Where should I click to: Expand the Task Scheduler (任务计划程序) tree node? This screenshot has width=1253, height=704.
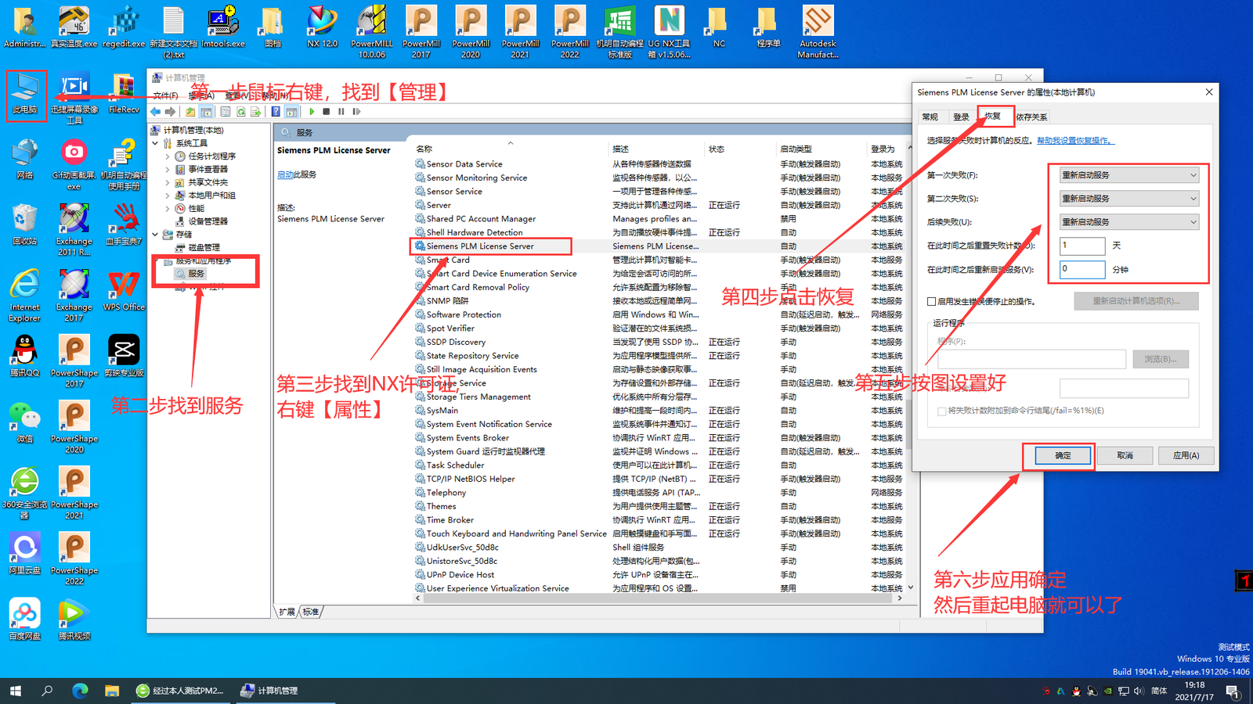point(168,156)
